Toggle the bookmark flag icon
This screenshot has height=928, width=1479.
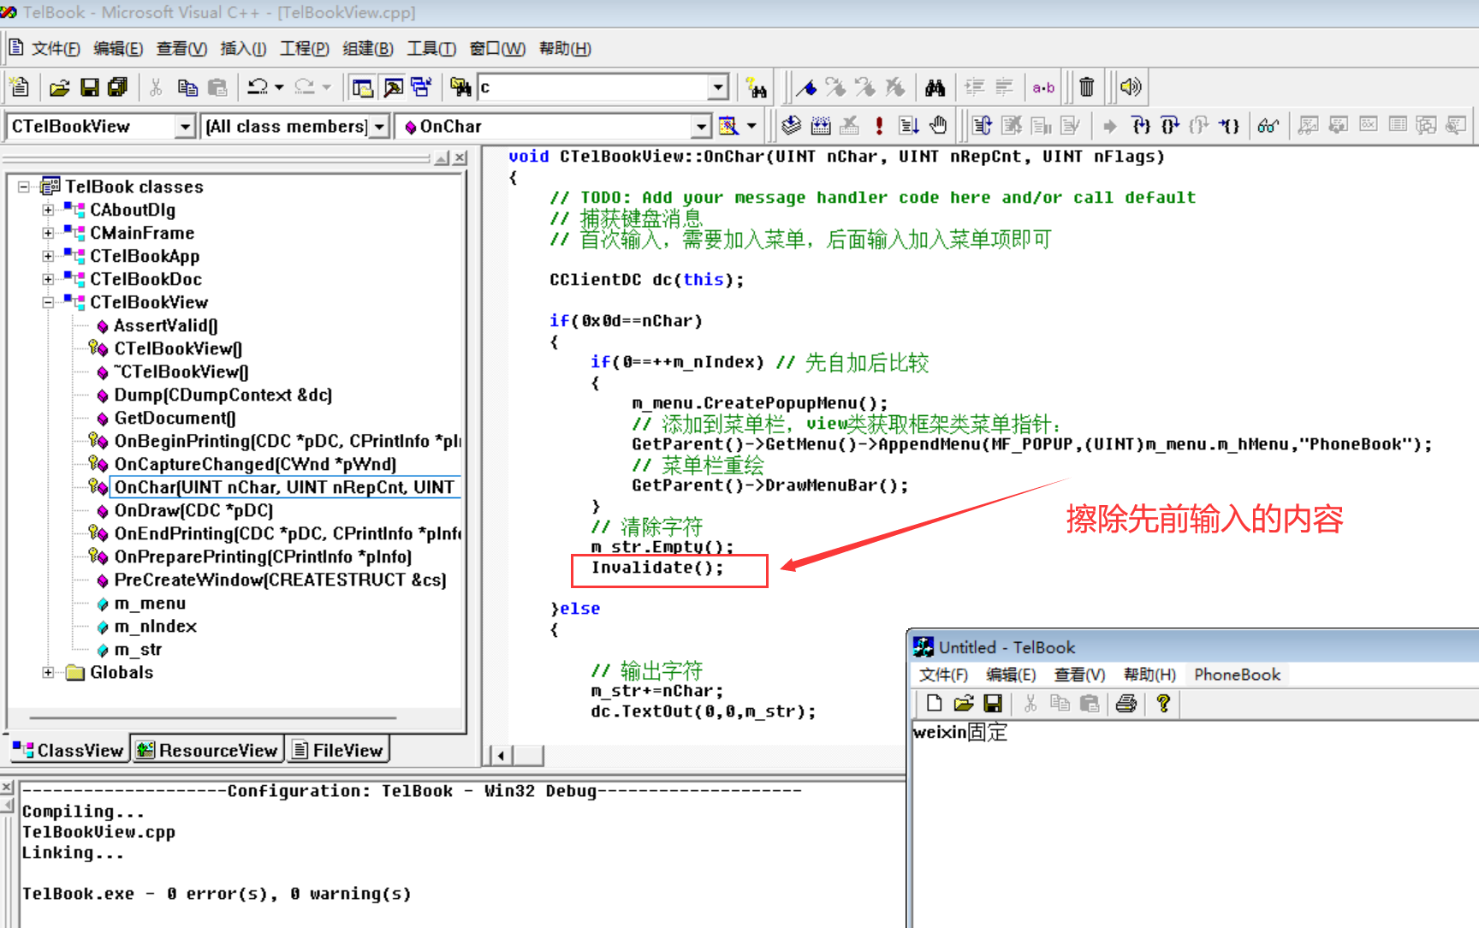coord(806,86)
